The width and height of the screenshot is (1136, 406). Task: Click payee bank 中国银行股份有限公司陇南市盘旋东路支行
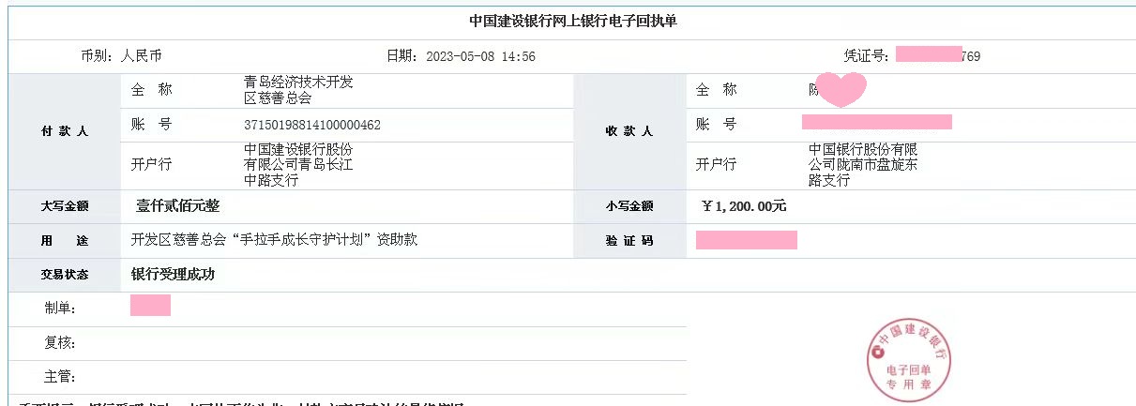[x=863, y=164]
